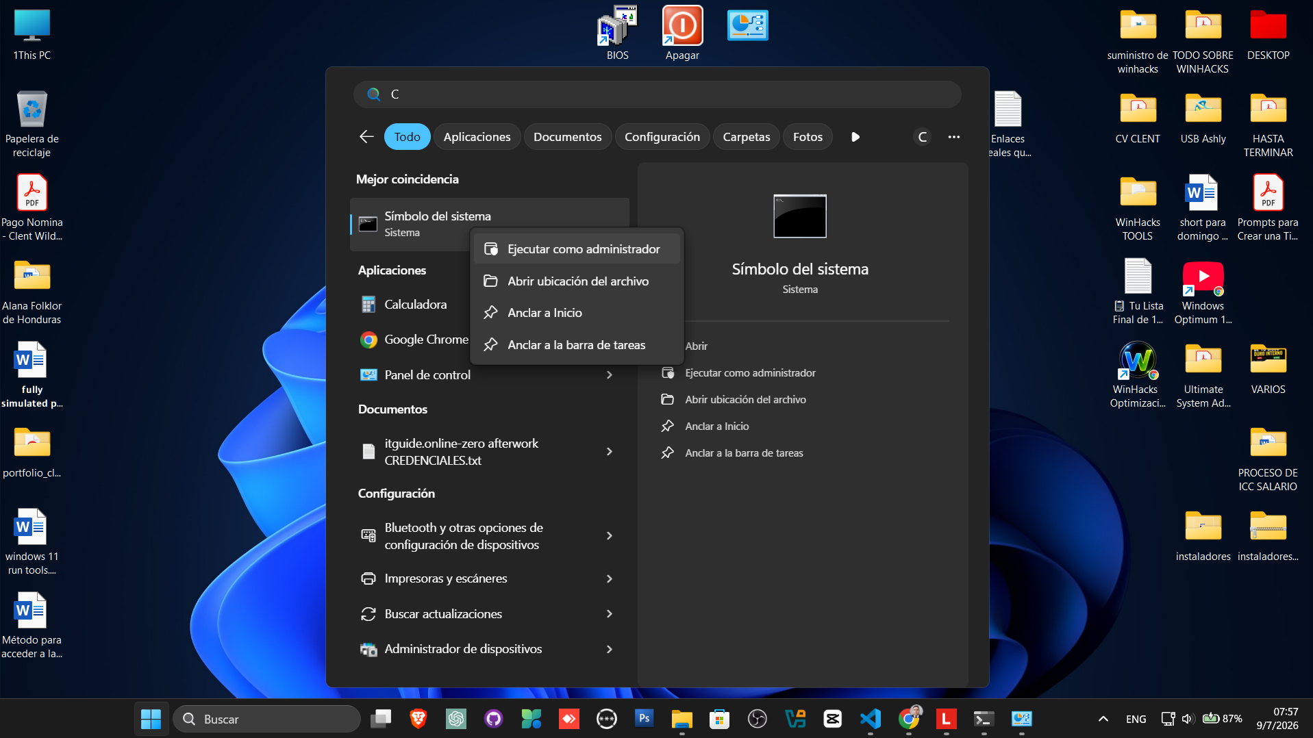Expand the CREDENCIALES.txt document chevron

[x=609, y=452]
